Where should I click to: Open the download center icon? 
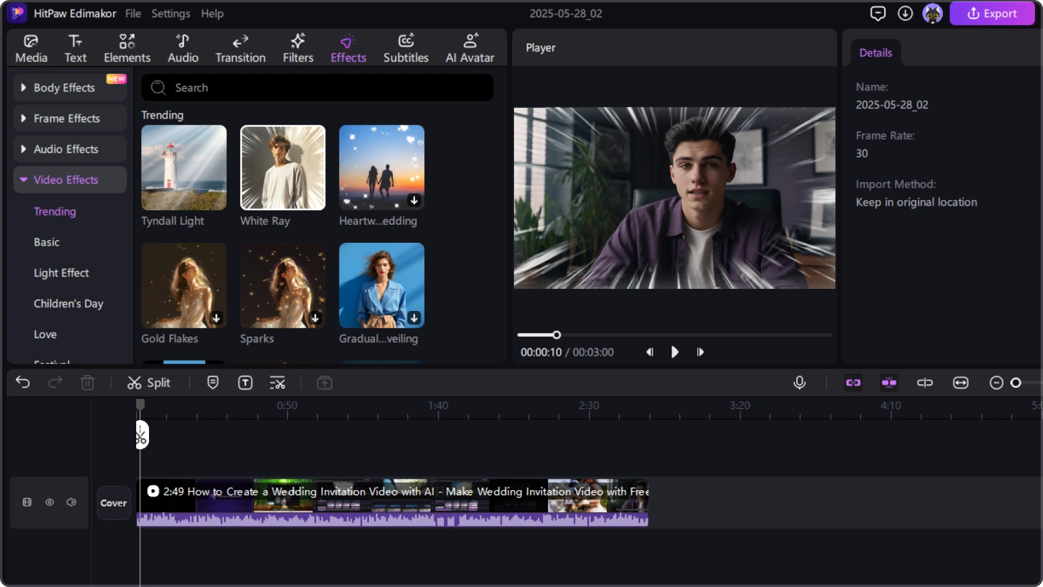pos(905,13)
